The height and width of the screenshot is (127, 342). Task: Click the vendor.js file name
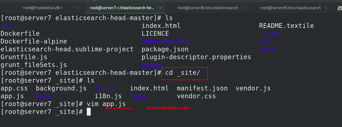253,88
